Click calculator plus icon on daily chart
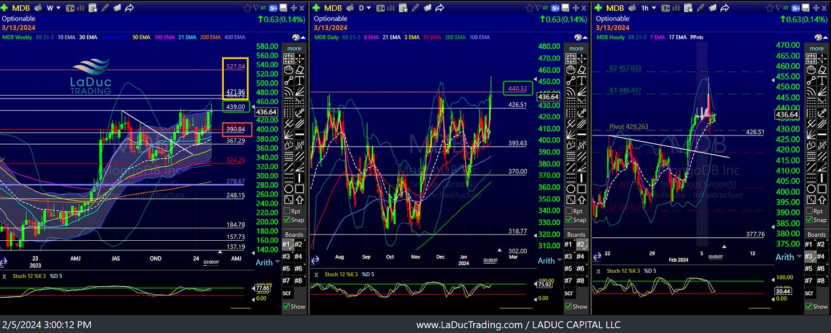This screenshot has width=831, height=333. coord(404,8)
